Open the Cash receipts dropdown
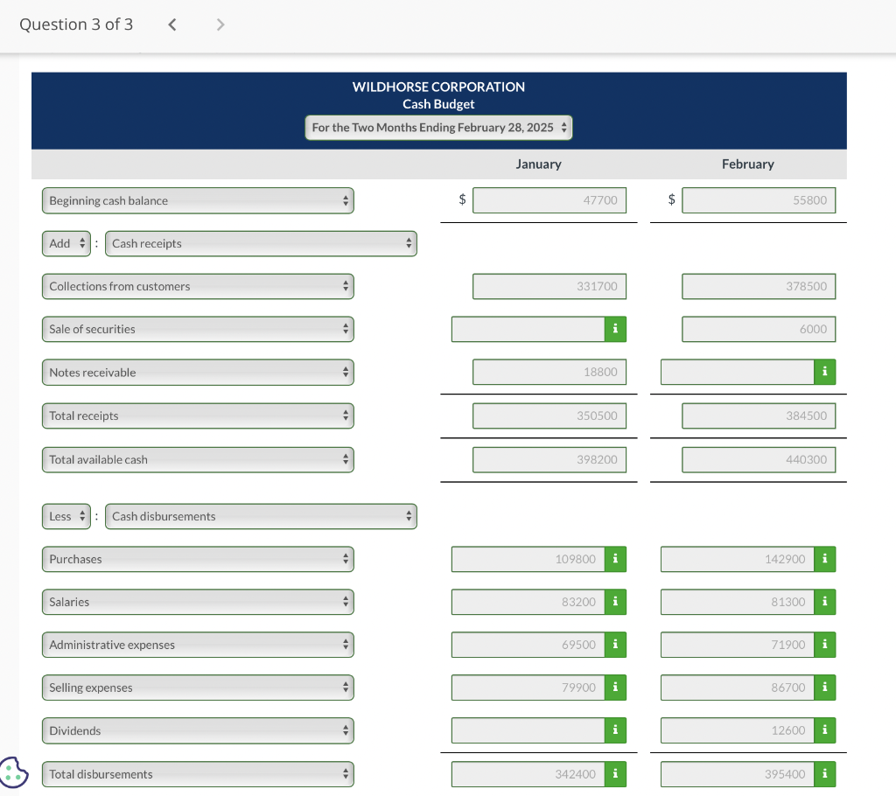This screenshot has width=896, height=796. click(261, 243)
